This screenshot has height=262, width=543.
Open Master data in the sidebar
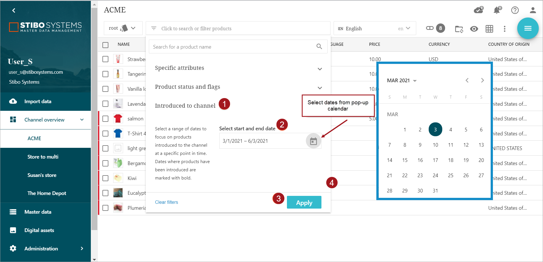38,212
